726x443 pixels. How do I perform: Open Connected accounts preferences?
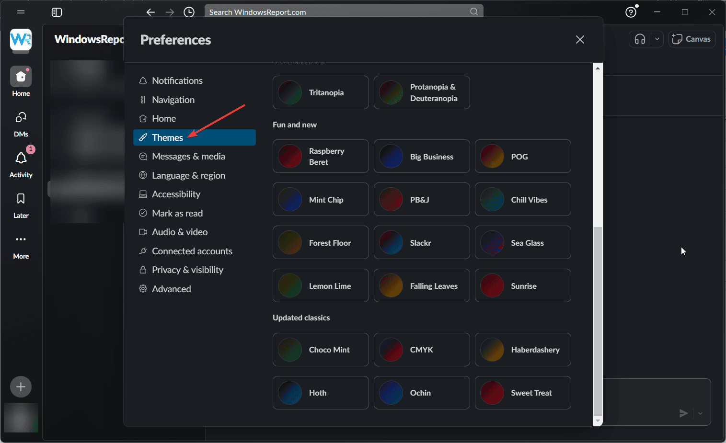pos(195,251)
